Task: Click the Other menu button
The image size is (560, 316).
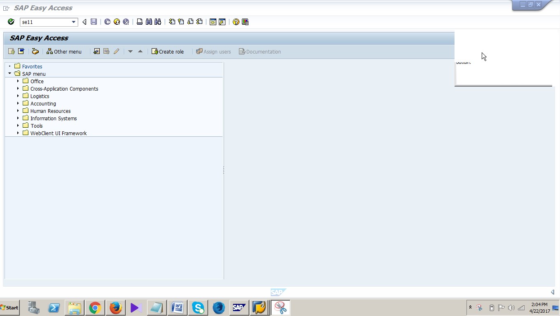Action: tap(64, 51)
